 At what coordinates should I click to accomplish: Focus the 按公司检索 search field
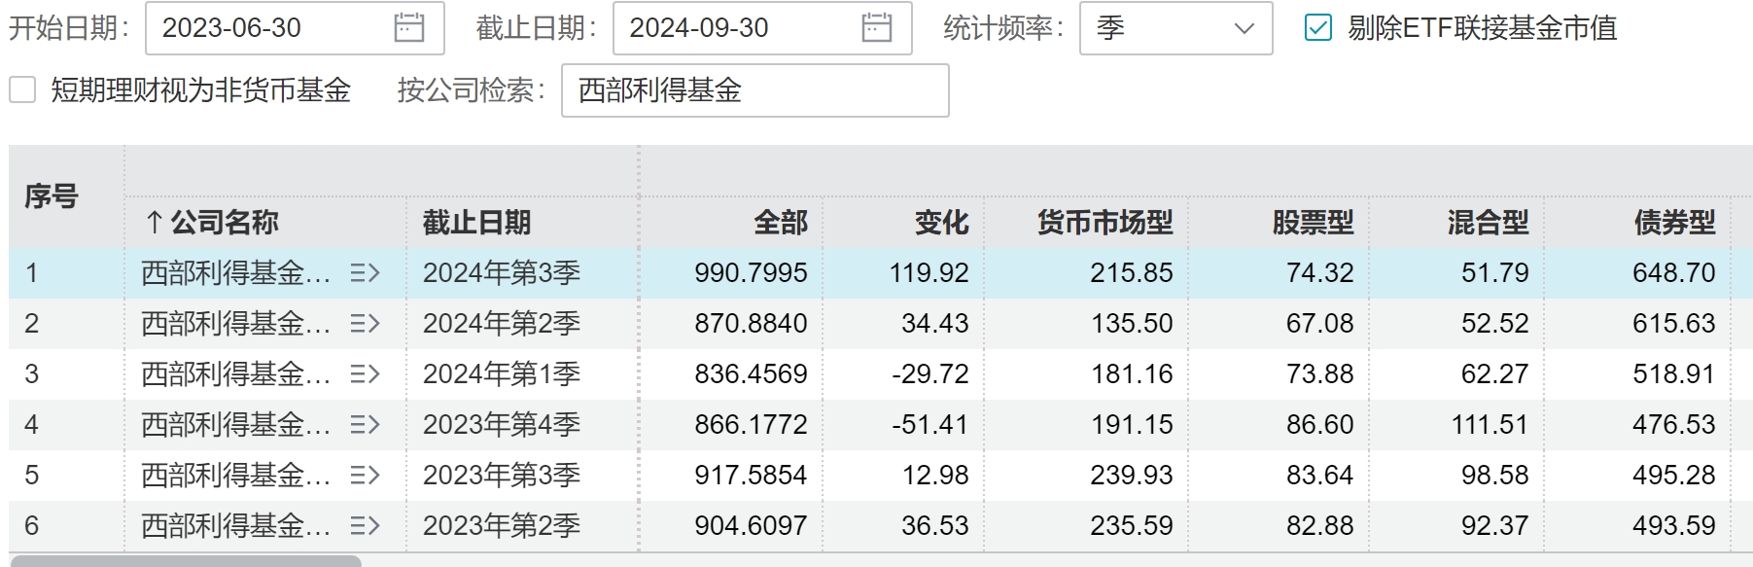(x=754, y=90)
